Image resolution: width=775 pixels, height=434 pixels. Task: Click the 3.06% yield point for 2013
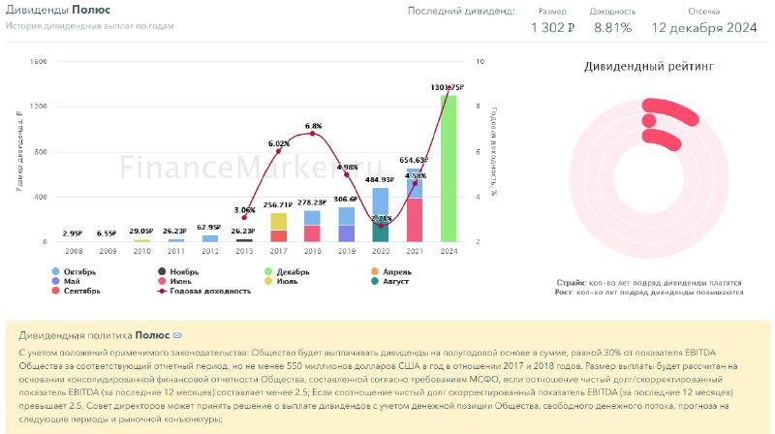(x=244, y=218)
